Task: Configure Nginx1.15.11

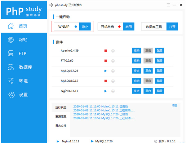Action: pyautogui.click(x=160, y=91)
